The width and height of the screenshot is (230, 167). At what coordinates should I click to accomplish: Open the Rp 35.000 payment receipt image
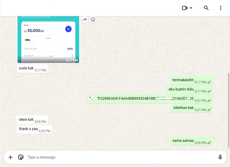(x=48, y=40)
